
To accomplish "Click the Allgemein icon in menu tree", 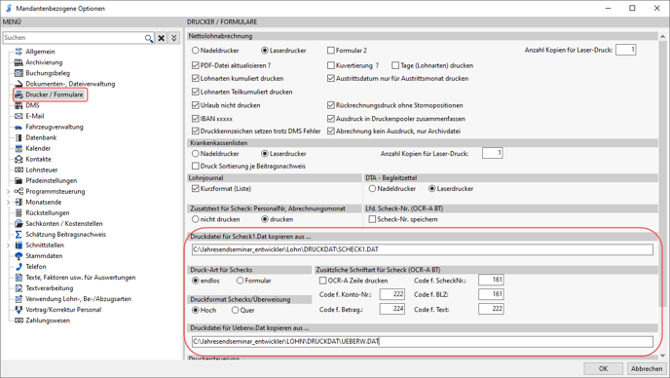I will [x=19, y=52].
